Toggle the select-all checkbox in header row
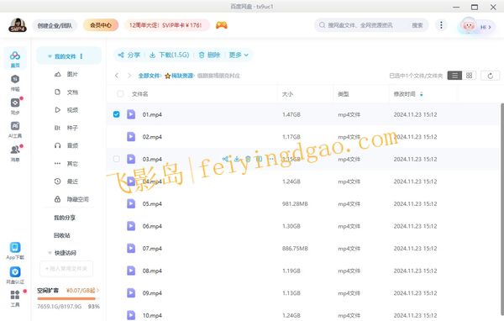Viewport: 504px width, 321px height. click(x=120, y=94)
